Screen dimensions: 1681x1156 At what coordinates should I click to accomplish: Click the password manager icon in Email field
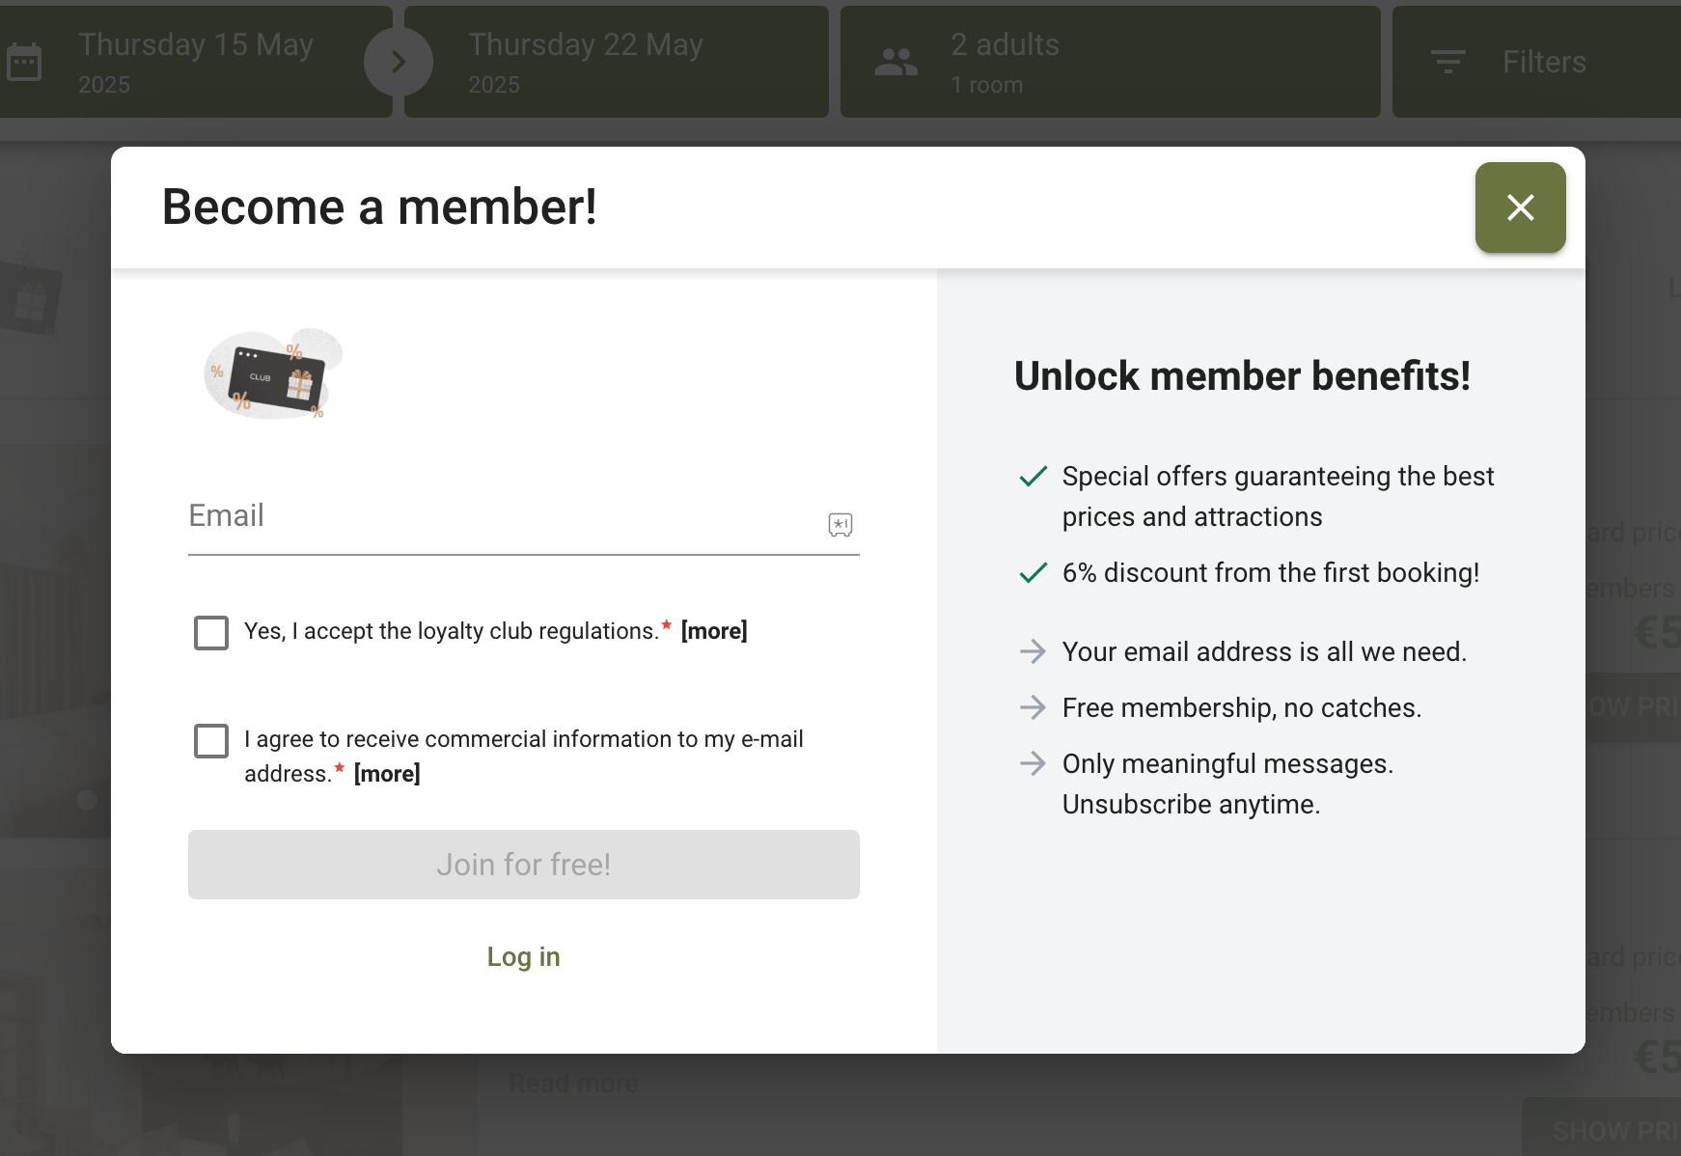pyautogui.click(x=840, y=524)
